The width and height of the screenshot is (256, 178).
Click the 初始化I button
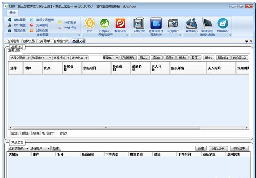pos(223,58)
